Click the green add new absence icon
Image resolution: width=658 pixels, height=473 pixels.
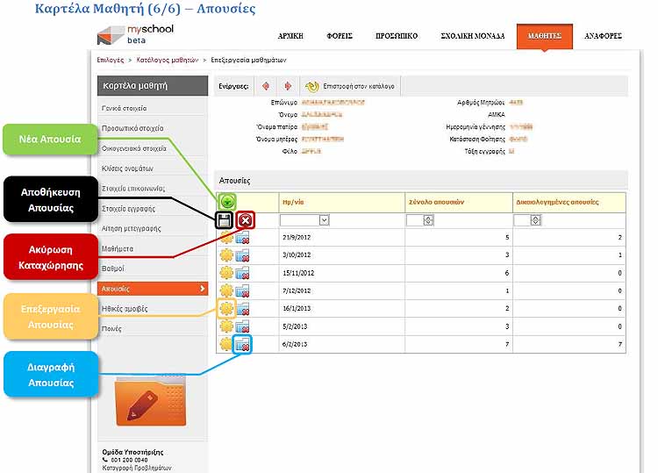coord(226,202)
